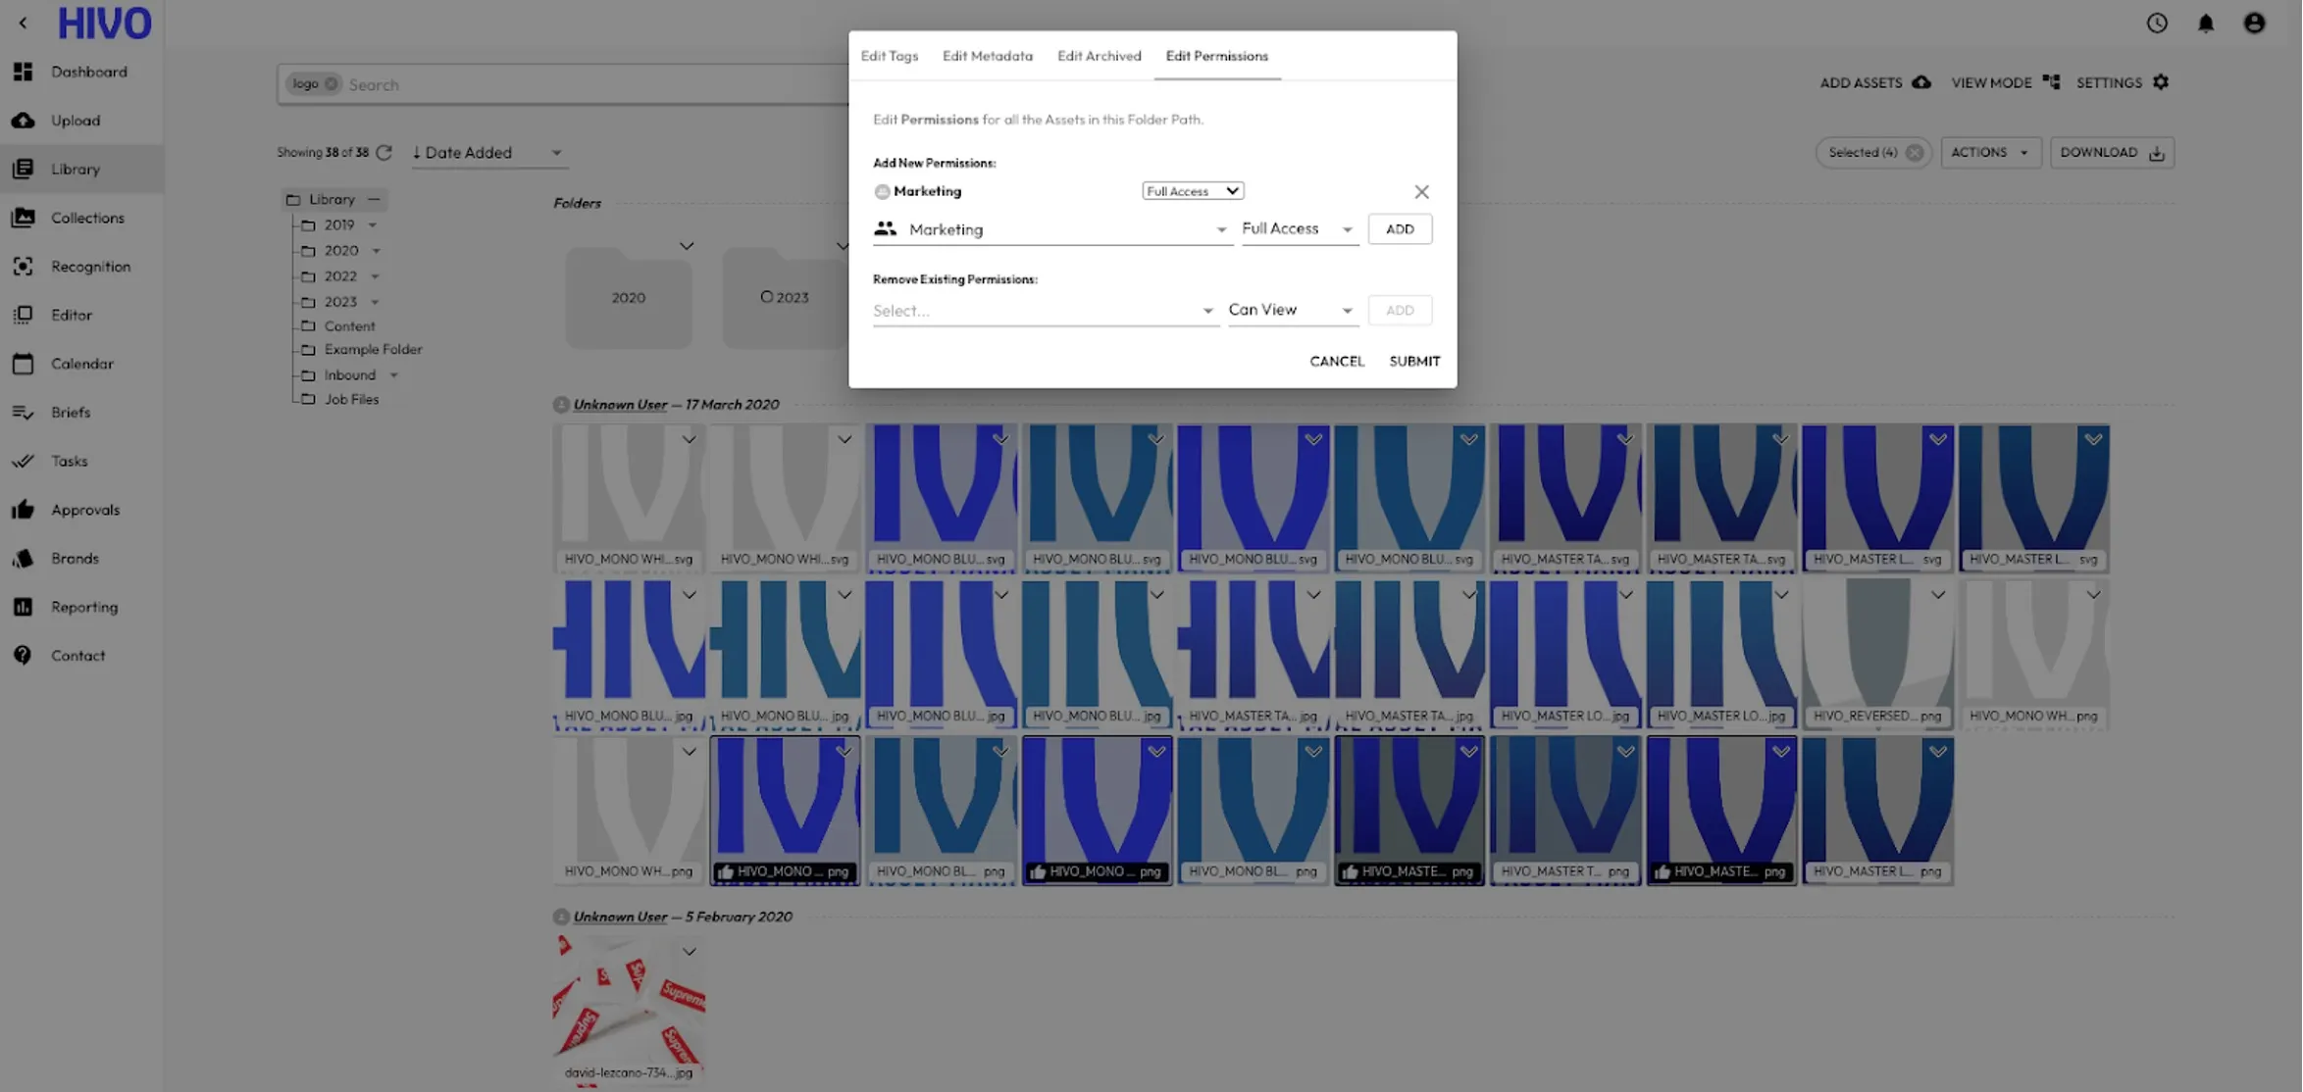Open the Select... remove permissions dropdown
2303x1092 pixels.
[1046, 311]
